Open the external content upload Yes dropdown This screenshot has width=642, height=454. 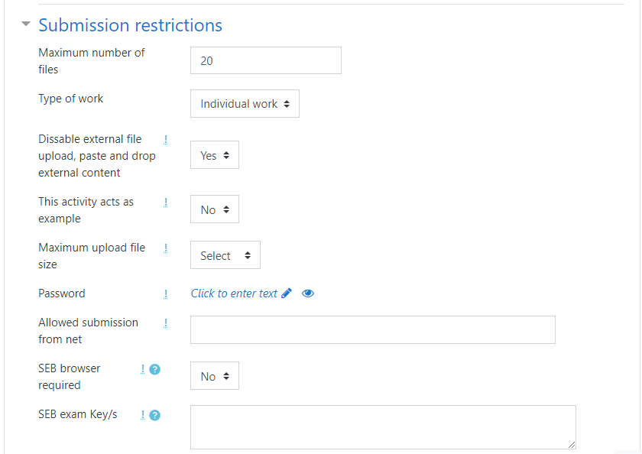[x=214, y=154]
